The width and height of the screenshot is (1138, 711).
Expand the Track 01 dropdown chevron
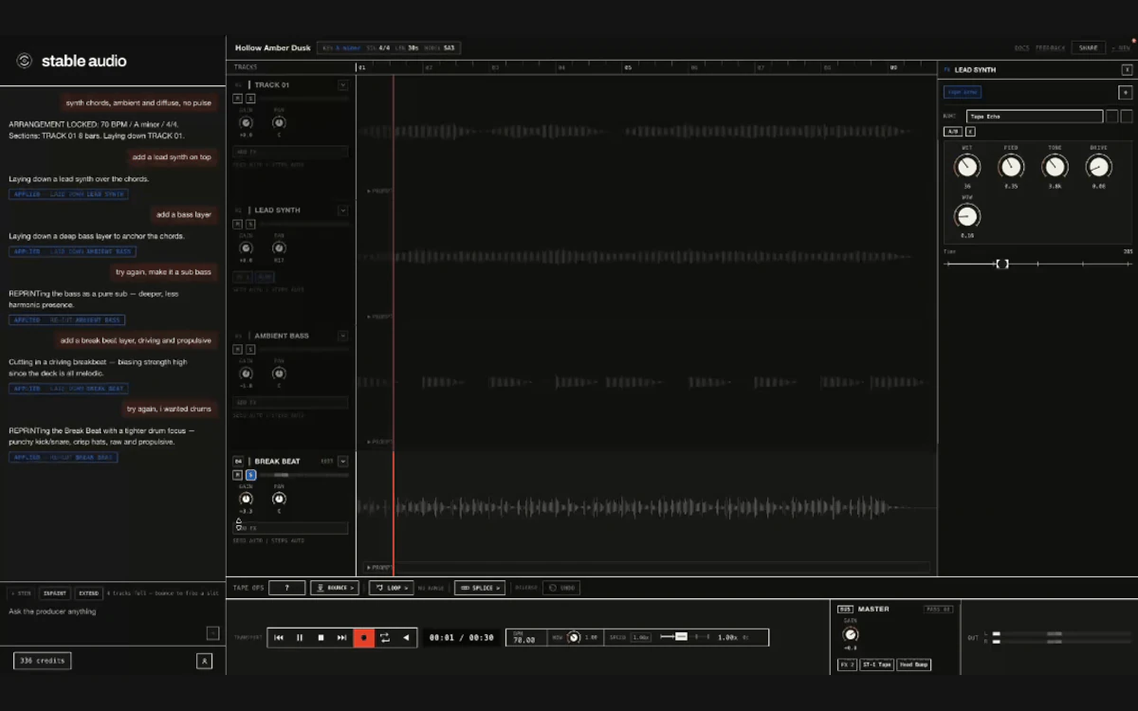point(343,85)
